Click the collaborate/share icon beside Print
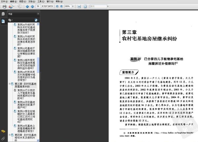This screenshot has width=198, height=142. (11, 6)
